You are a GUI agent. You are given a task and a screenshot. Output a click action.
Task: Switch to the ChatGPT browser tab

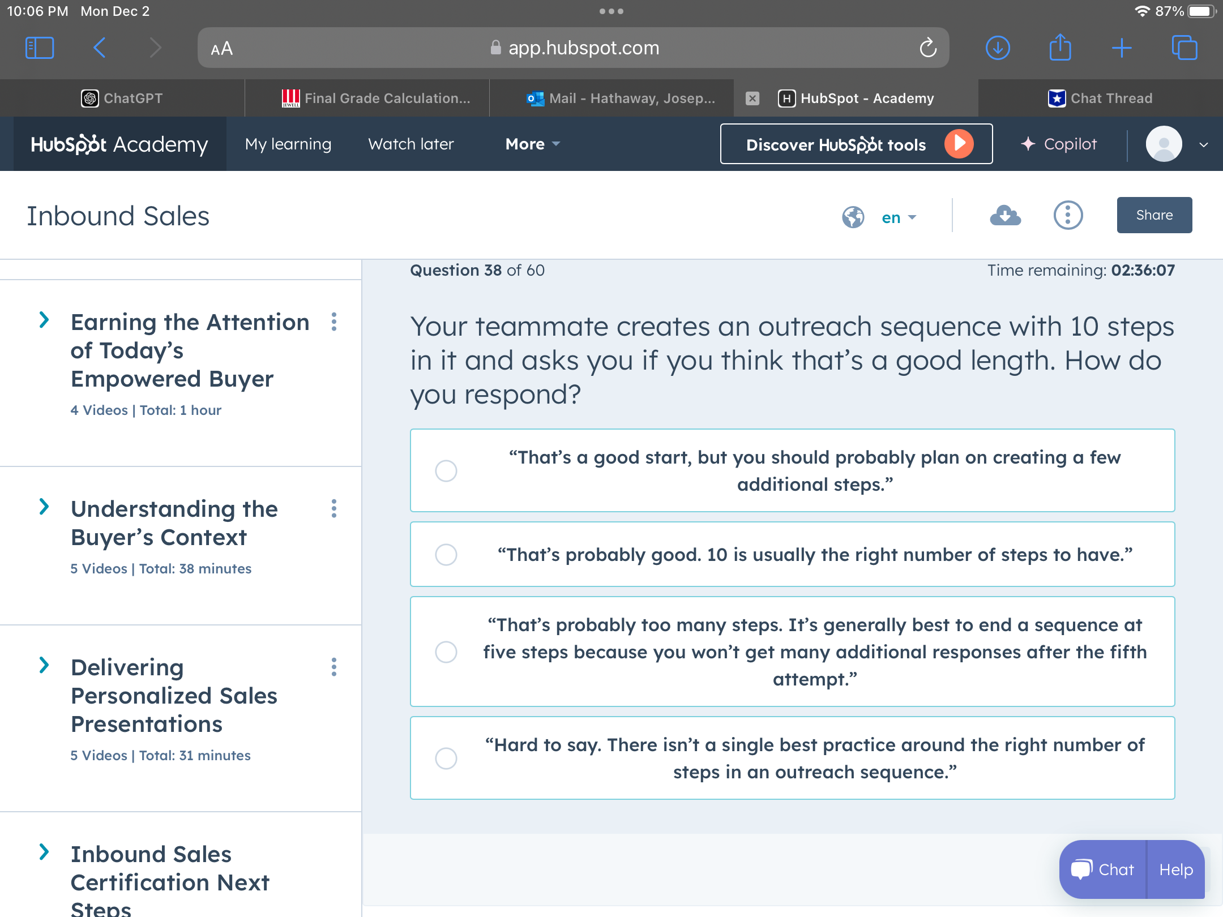tap(122, 98)
